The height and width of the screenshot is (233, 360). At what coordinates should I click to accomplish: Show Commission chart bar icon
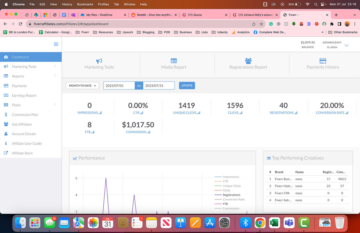pos(149,132)
